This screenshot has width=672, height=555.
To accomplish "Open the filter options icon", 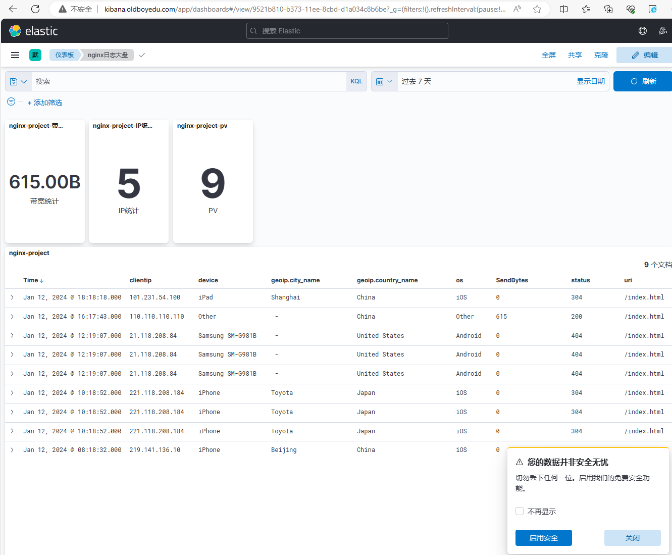I will tap(11, 102).
